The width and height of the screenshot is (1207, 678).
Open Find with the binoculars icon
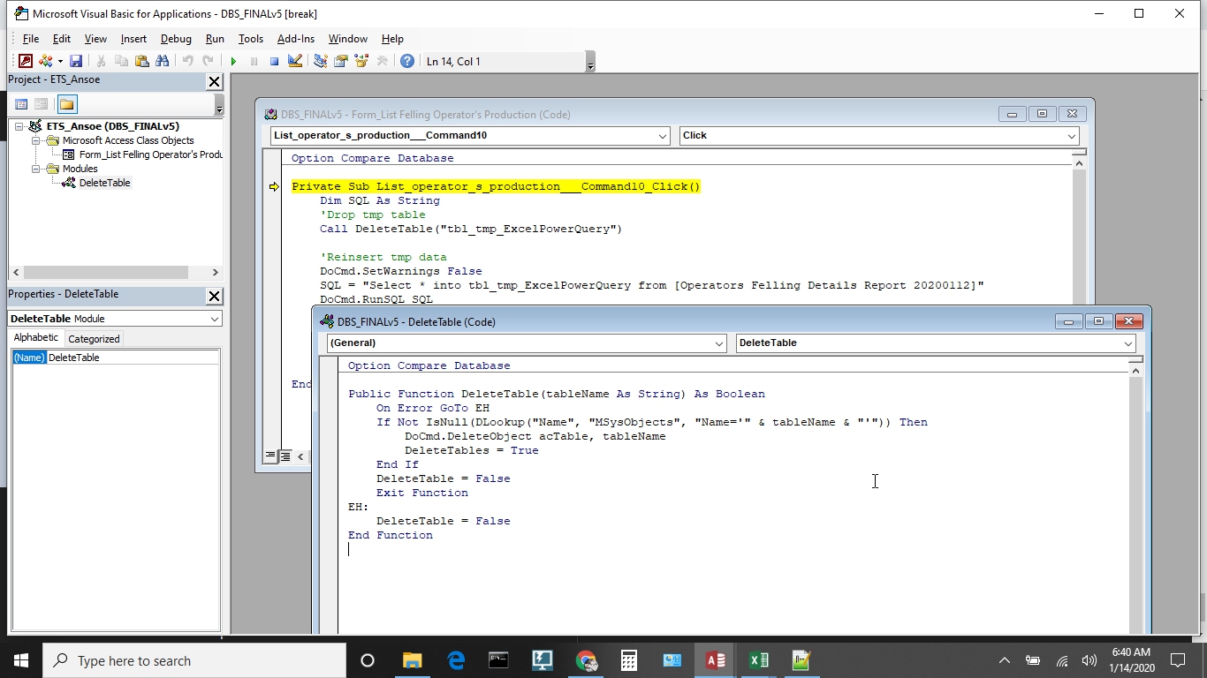(x=162, y=61)
